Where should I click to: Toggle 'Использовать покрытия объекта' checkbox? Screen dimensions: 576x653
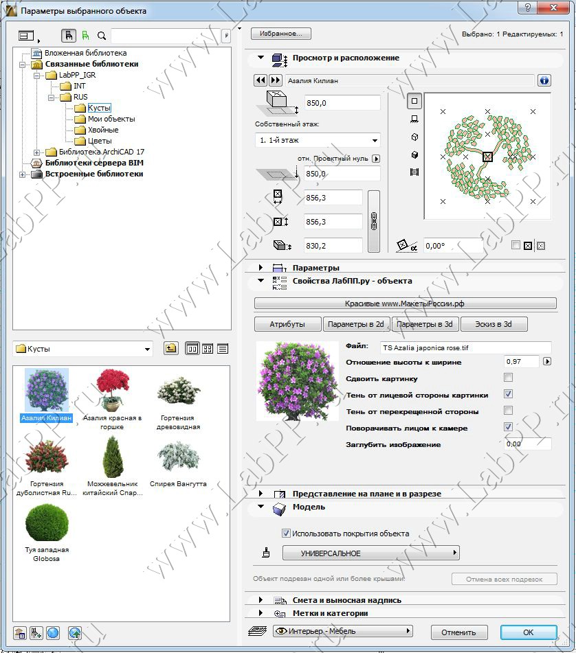pyautogui.click(x=286, y=533)
